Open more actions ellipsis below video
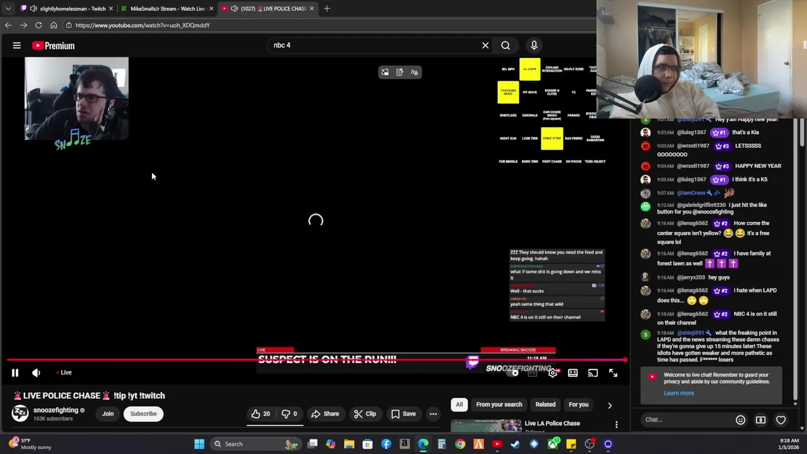The height and width of the screenshot is (454, 807). [x=433, y=414]
